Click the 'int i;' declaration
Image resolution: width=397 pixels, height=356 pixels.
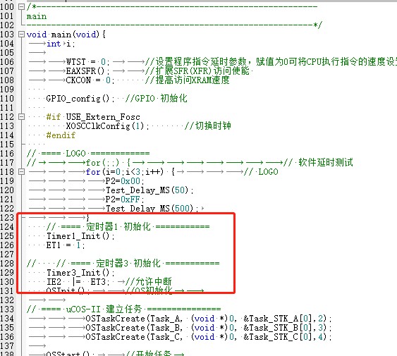[61, 44]
